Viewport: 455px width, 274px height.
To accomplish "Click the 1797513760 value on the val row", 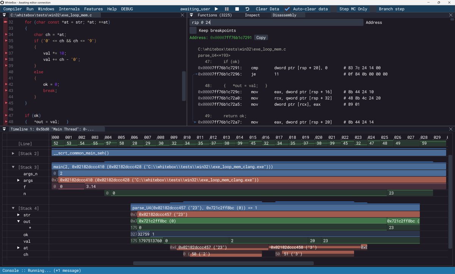I will coord(150,241).
